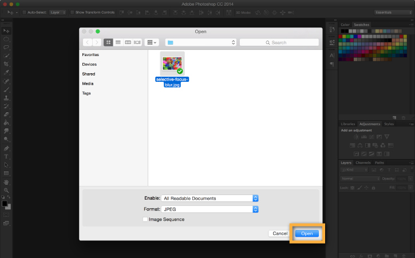The height and width of the screenshot is (258, 415).
Task: Click the selective-focus-blur.jpg file name
Action: [172, 82]
